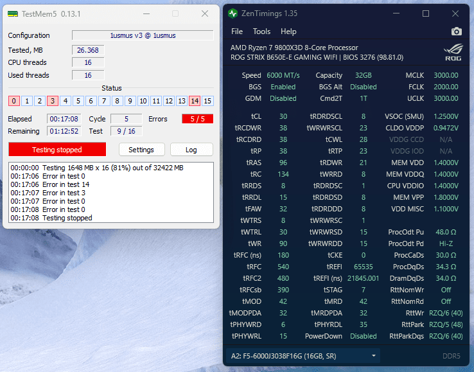This screenshot has width=474, height=372.
Task: Click the FCLK value 2000.00
Action: (x=446, y=87)
